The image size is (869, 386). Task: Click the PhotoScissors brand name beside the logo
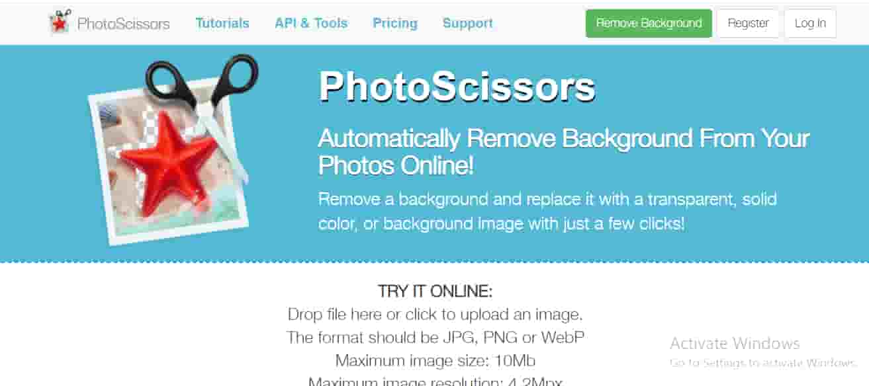123,24
